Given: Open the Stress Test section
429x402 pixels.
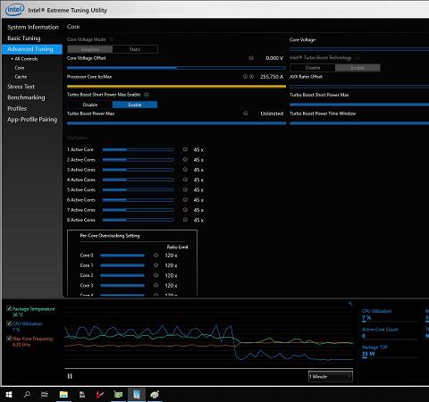Looking at the screenshot, I should [x=21, y=87].
